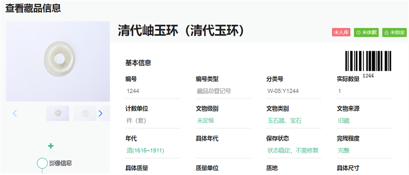Click the 未锁定 status tag
The height and width of the screenshot is (175, 409).
[394, 33]
